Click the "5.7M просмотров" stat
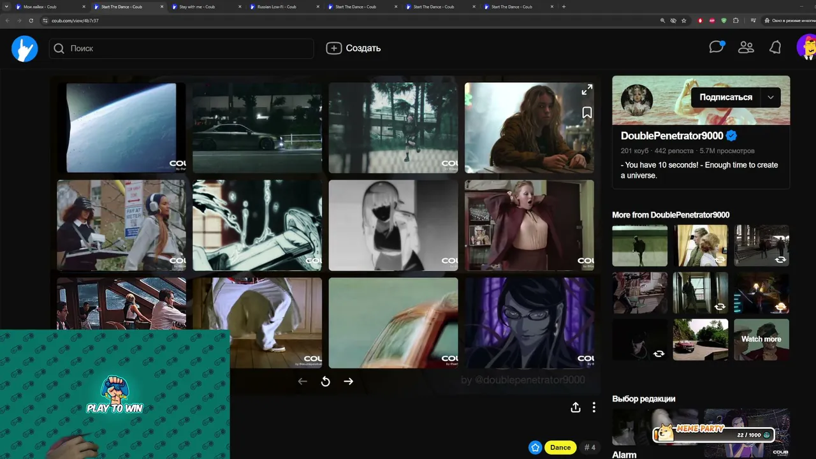The image size is (816, 459). pos(727,151)
